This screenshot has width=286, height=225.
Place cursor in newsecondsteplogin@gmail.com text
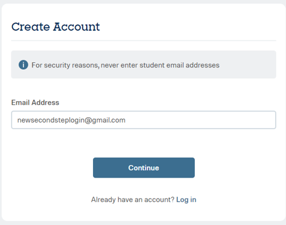pyautogui.click(x=71, y=120)
